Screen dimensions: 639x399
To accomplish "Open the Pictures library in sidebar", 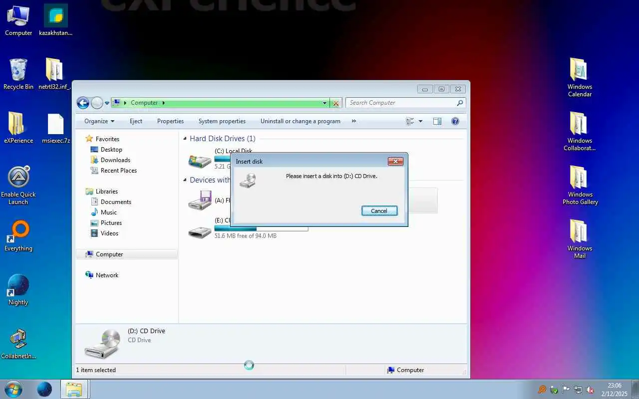I will (x=111, y=223).
